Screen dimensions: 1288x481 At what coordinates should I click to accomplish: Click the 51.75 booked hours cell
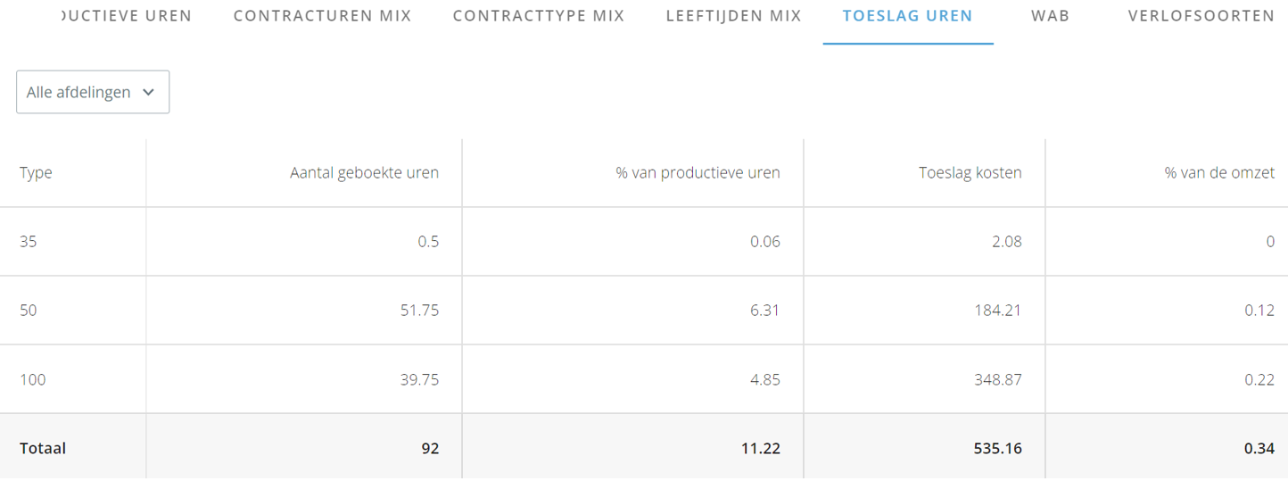pyautogui.click(x=418, y=311)
